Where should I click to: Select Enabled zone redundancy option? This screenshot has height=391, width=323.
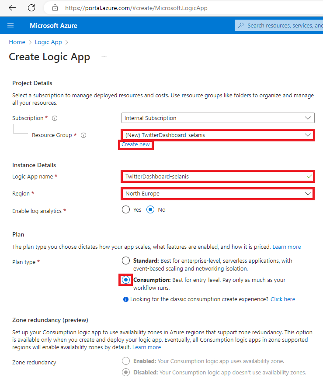tap(126, 361)
